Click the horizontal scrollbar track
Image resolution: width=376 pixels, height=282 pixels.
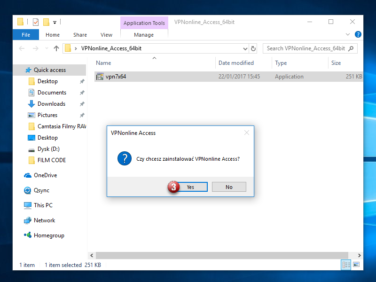point(222,255)
